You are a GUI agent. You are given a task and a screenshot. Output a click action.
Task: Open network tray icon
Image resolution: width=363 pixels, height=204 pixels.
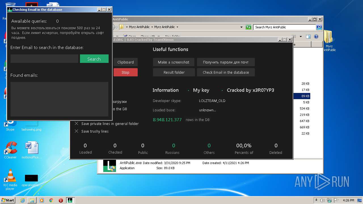(x=329, y=200)
